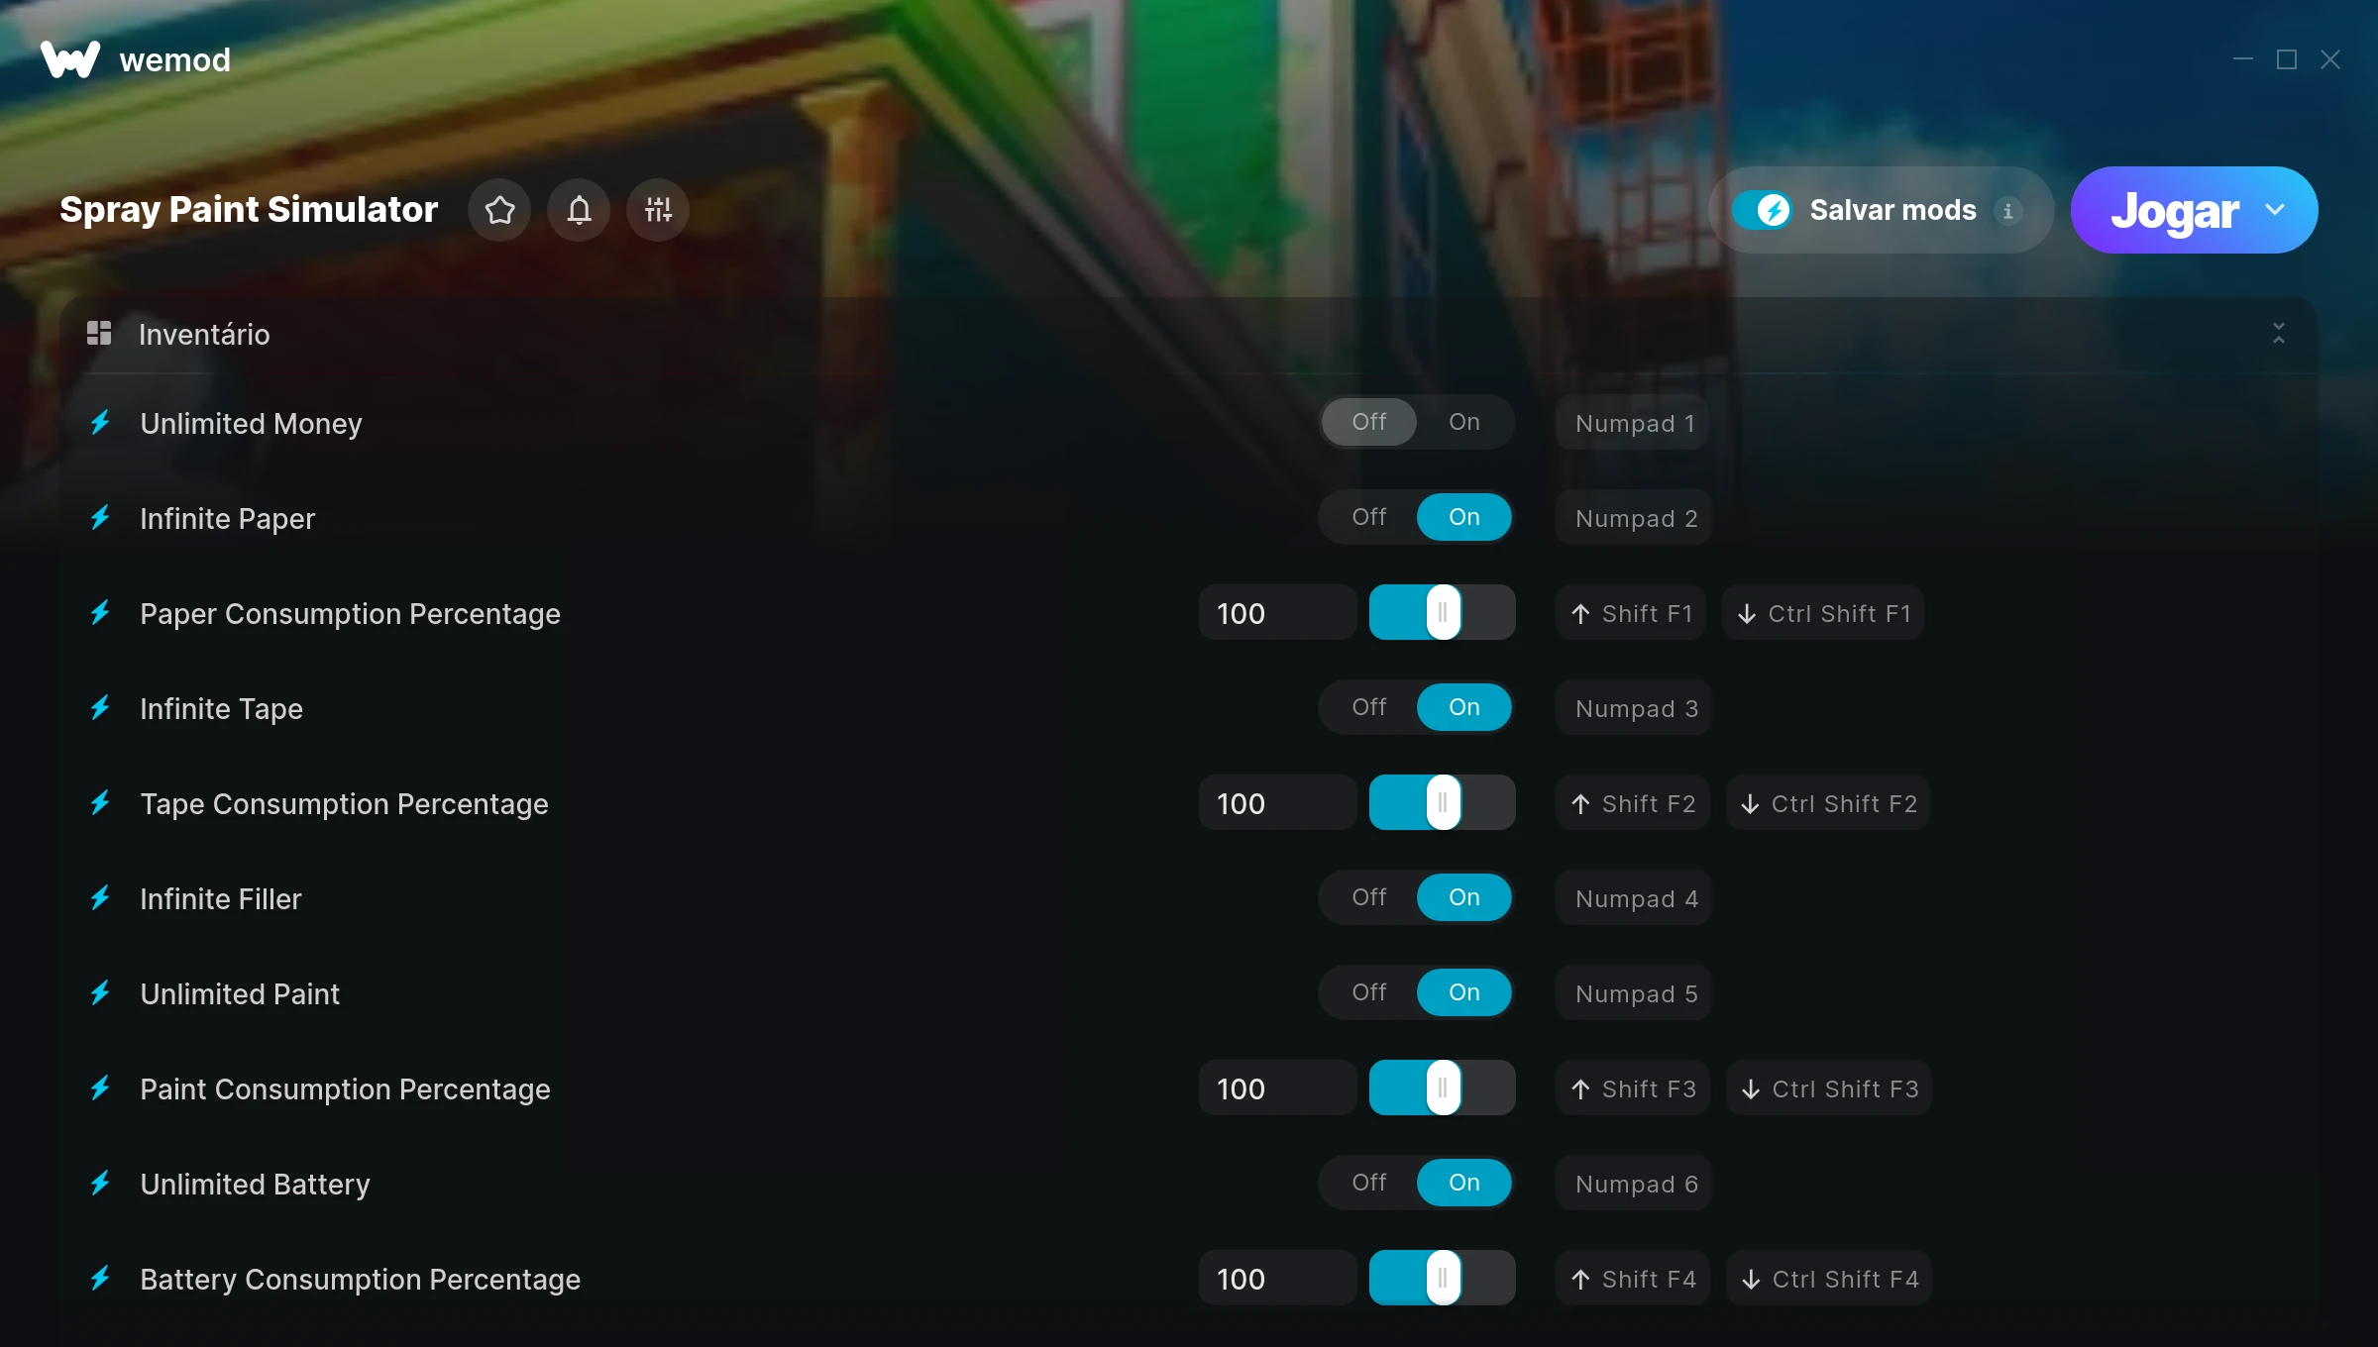Click the Salvar mods info icon
Image resolution: width=2378 pixels, height=1347 pixels.
tap(2008, 211)
